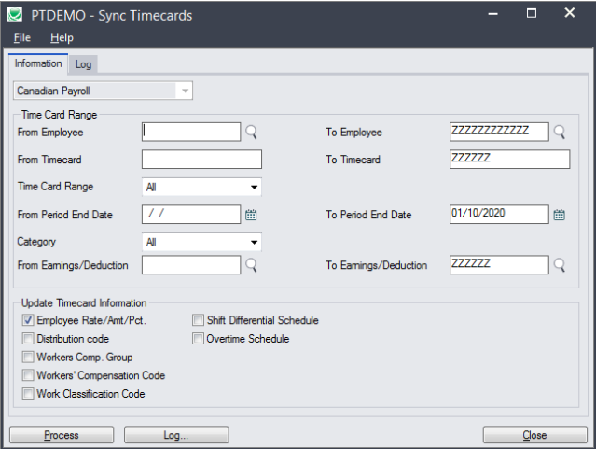Click the From Timecard input field

pyautogui.click(x=201, y=159)
